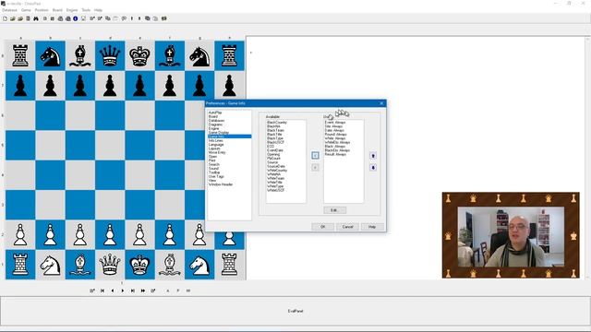Select Board preferences category
591x332 pixels.
213,116
